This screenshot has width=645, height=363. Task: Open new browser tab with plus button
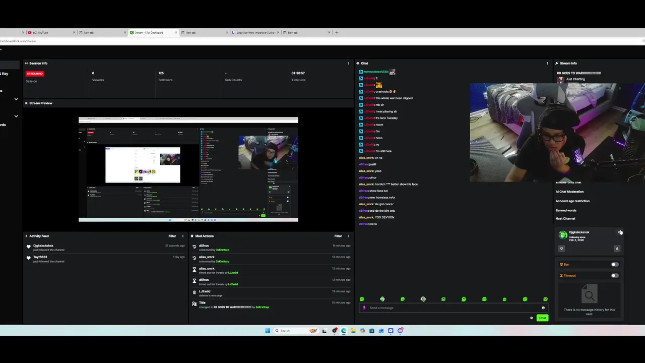(337, 32)
